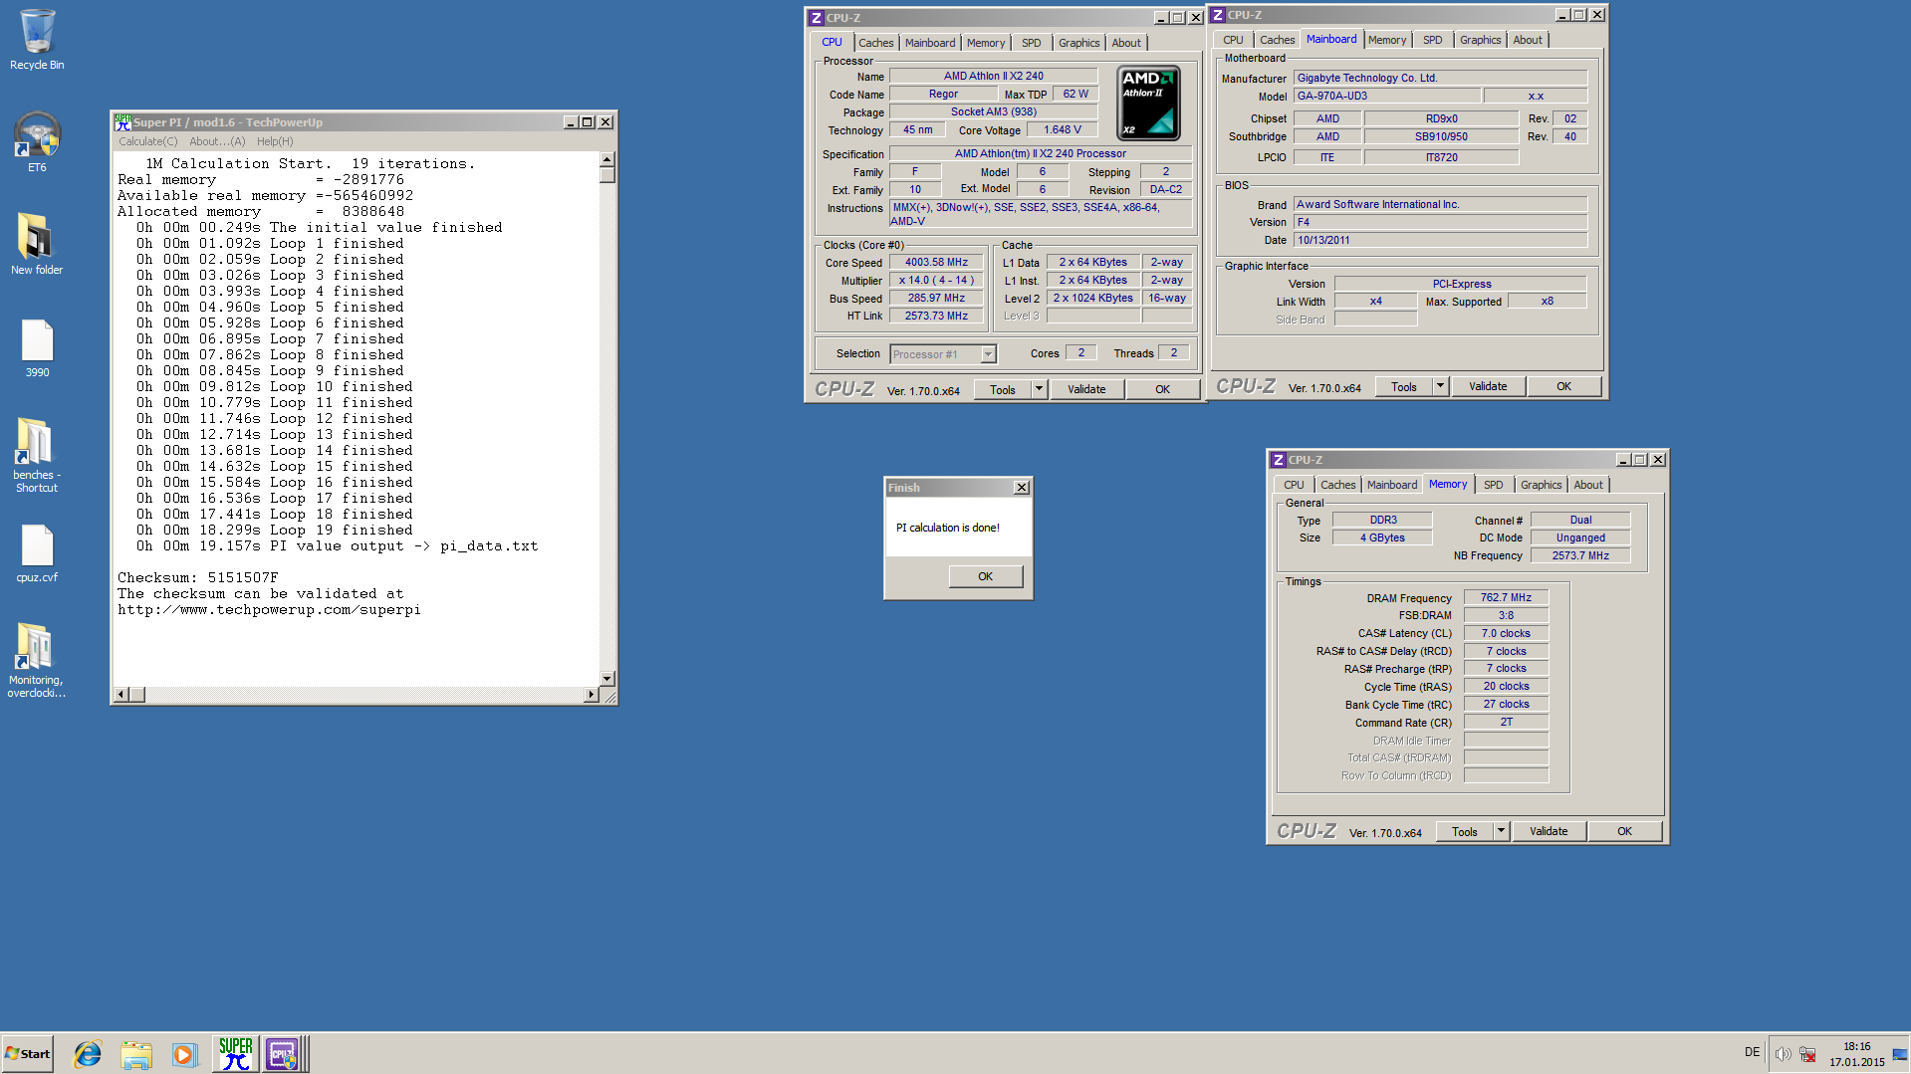This screenshot has width=1911, height=1074.
Task: Click Super PI vertical scrollbar up arrow
Action: (x=607, y=159)
